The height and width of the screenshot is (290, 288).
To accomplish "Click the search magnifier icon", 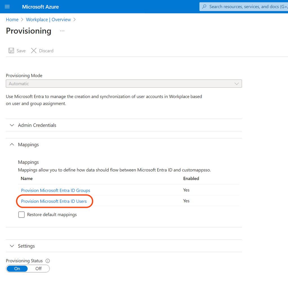I will point(204,7).
